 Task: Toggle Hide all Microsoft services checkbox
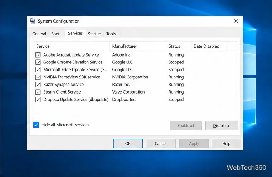(36, 125)
